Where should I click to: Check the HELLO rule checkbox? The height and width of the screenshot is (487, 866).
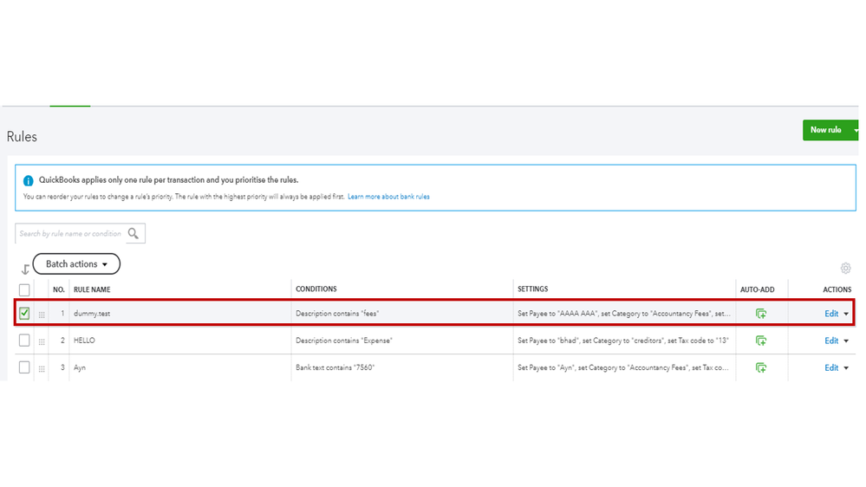[x=24, y=341]
